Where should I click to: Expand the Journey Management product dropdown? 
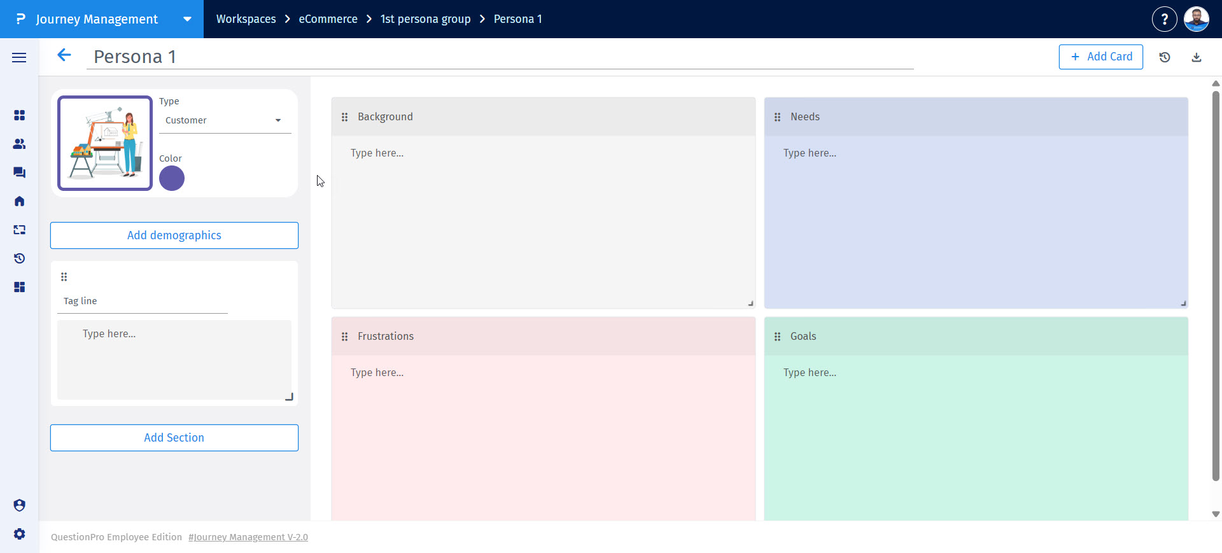188,19
